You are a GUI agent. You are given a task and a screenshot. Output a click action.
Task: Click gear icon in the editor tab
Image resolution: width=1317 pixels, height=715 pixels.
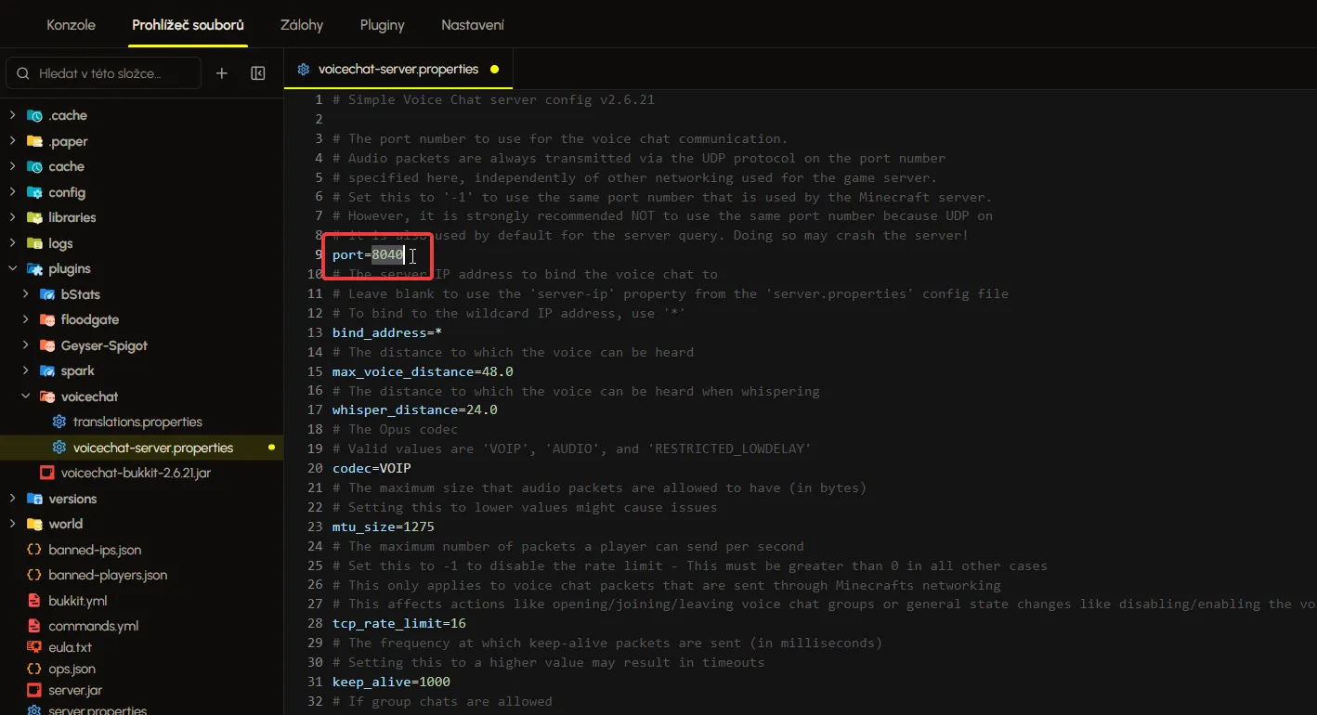(304, 70)
